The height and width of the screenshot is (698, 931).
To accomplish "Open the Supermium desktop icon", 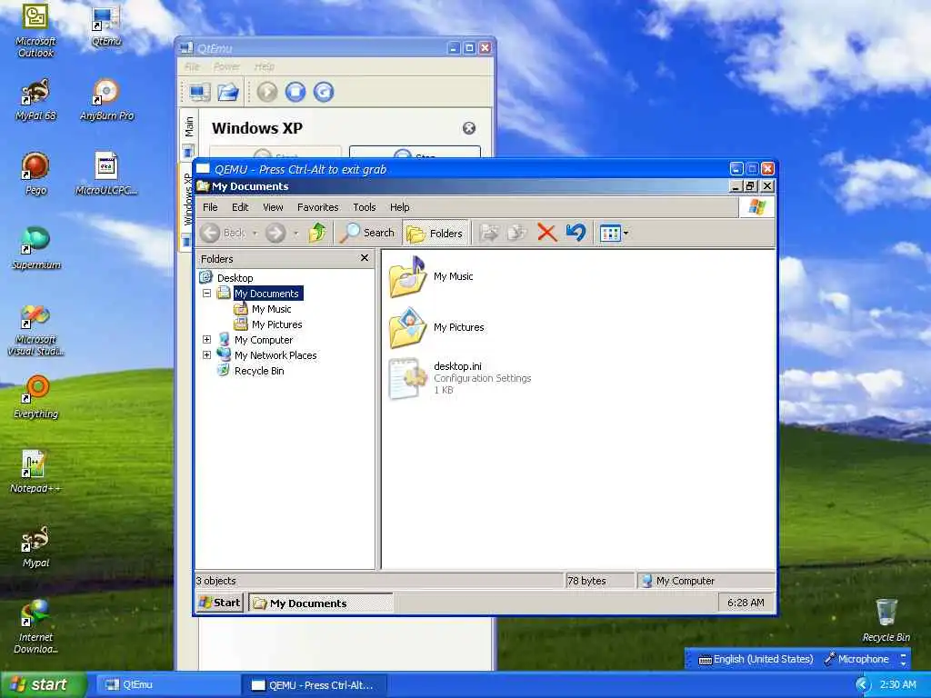I will tap(35, 249).
